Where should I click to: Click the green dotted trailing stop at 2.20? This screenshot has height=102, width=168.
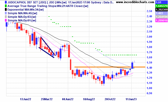(x=66, y=27)
